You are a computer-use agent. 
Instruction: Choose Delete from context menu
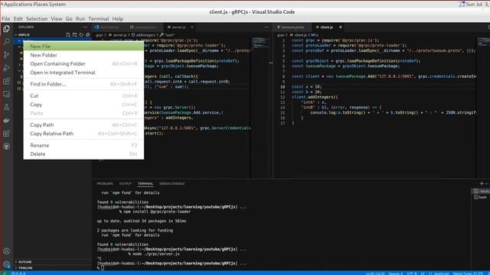pyautogui.click(x=83, y=154)
